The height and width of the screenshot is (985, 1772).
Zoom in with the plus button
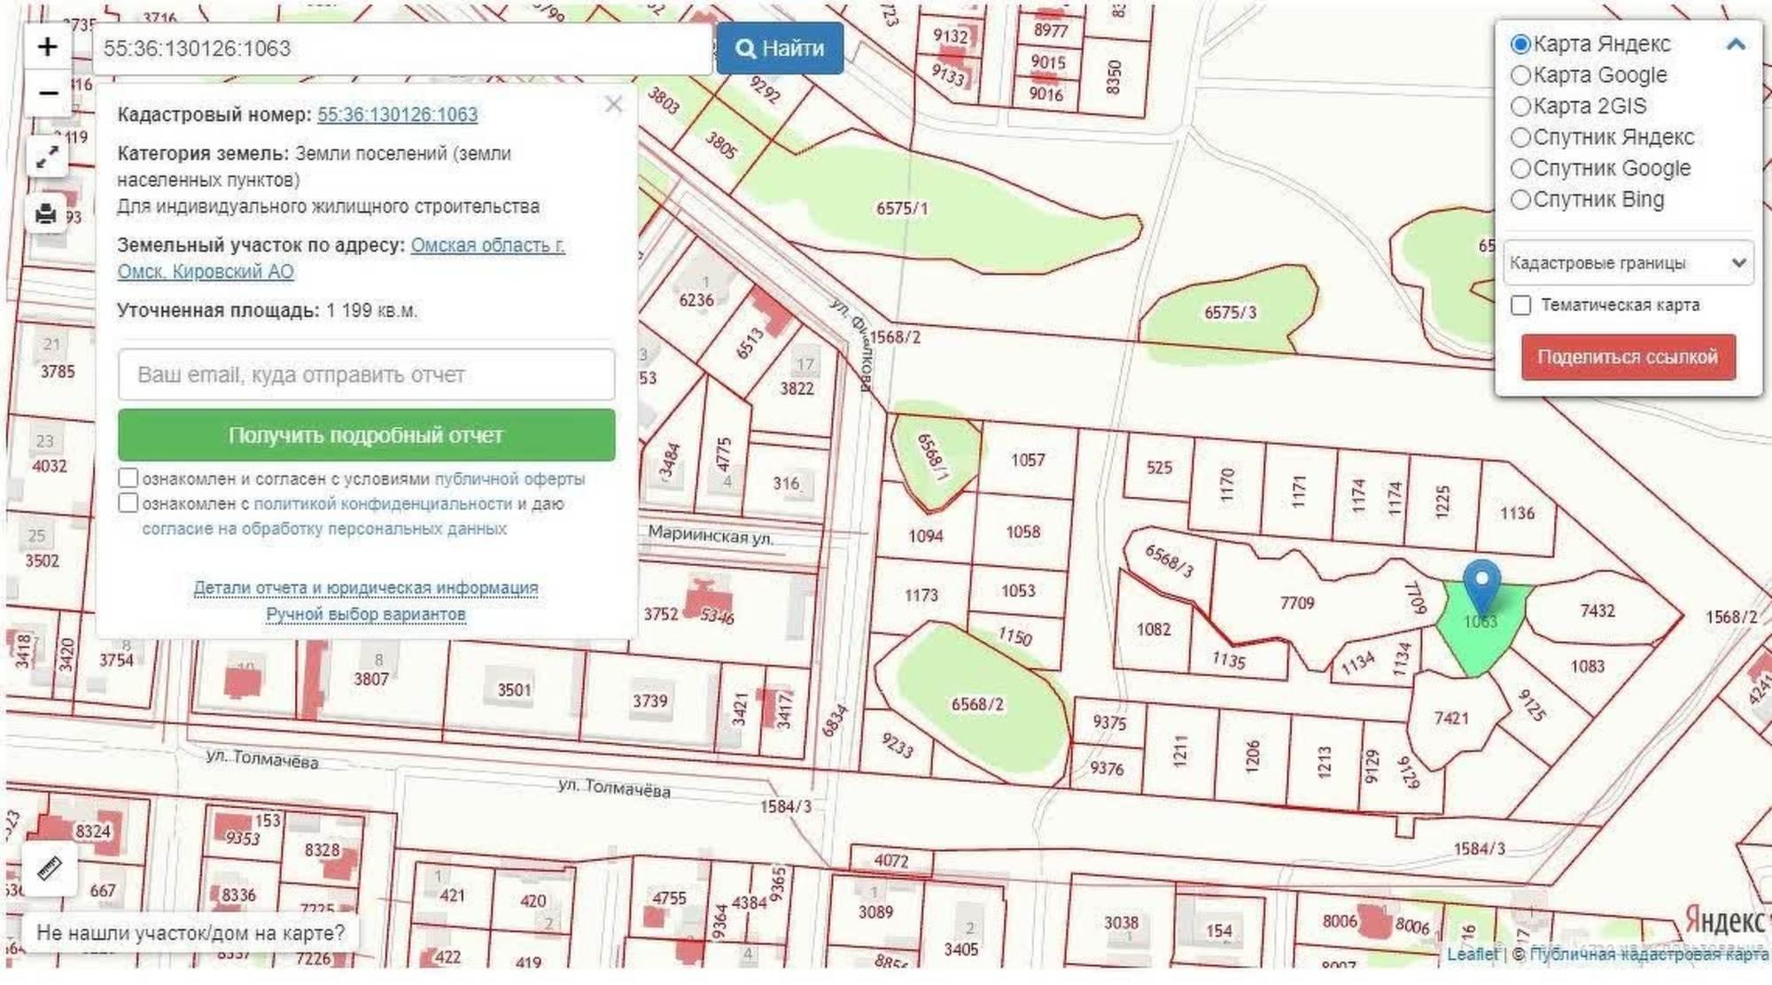[x=48, y=47]
